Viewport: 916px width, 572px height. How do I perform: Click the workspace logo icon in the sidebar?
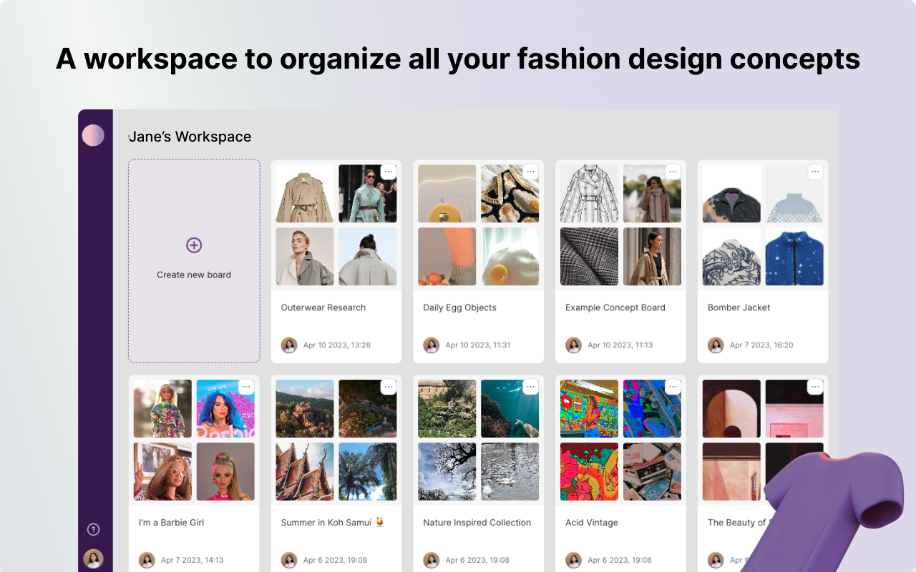93,134
